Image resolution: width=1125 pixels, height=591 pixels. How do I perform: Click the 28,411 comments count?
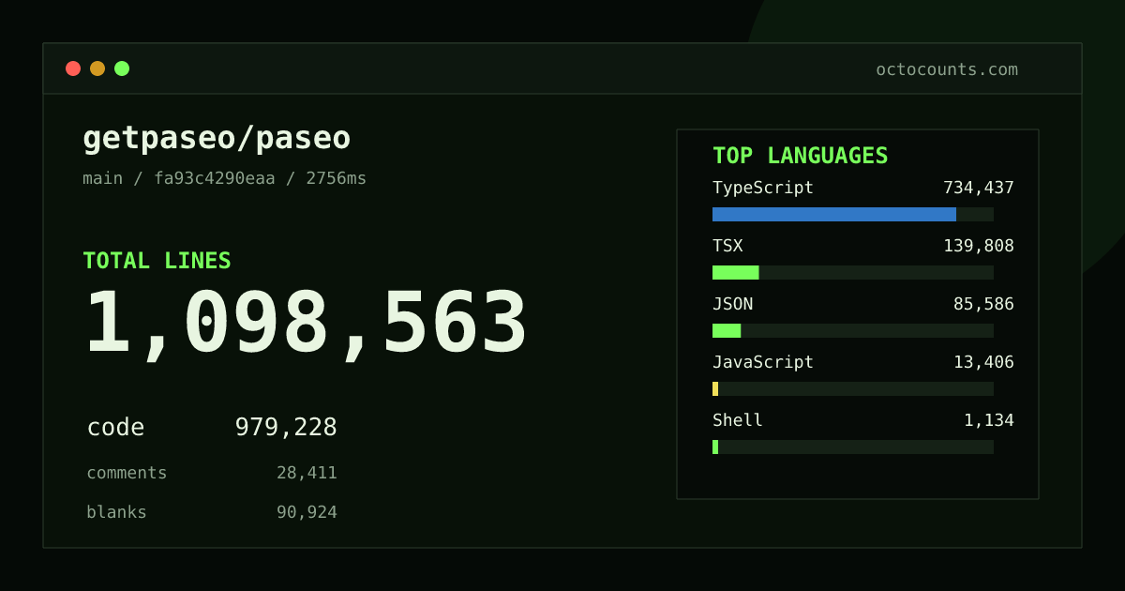[307, 473]
